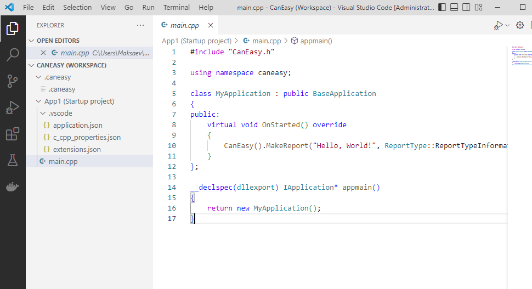Close main.cpp in Open Editors list
Viewport: 532px width, 289px height.
(x=43, y=53)
